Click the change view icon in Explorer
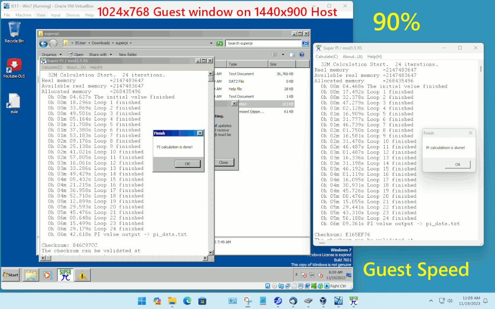Image resolution: width=495 pixels, height=309 pixels. 275,54
